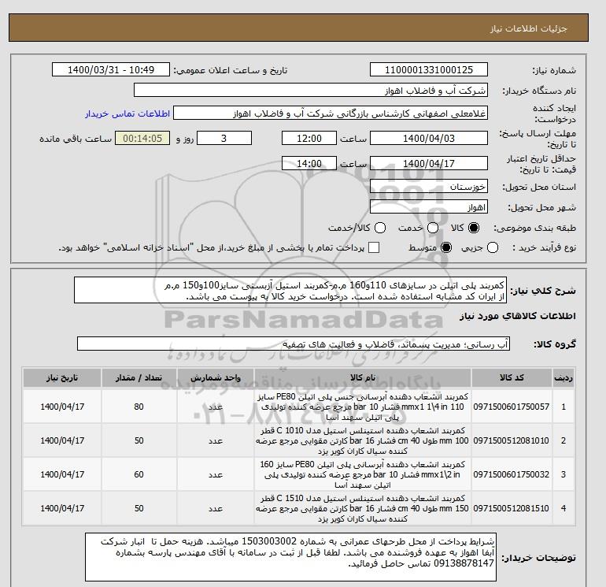Click the remaining time counter 00:14:05
This screenshot has width=606, height=587.
[142, 138]
